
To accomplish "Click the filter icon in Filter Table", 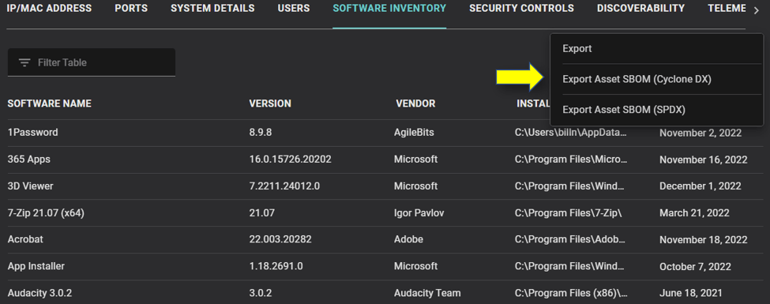I will coord(24,63).
